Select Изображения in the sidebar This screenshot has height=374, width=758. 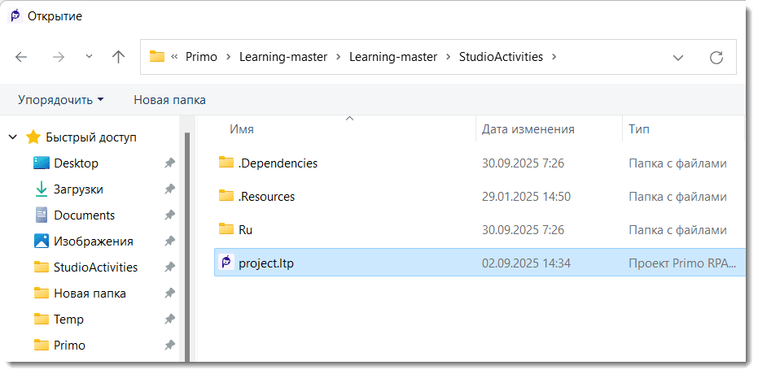tap(93, 241)
